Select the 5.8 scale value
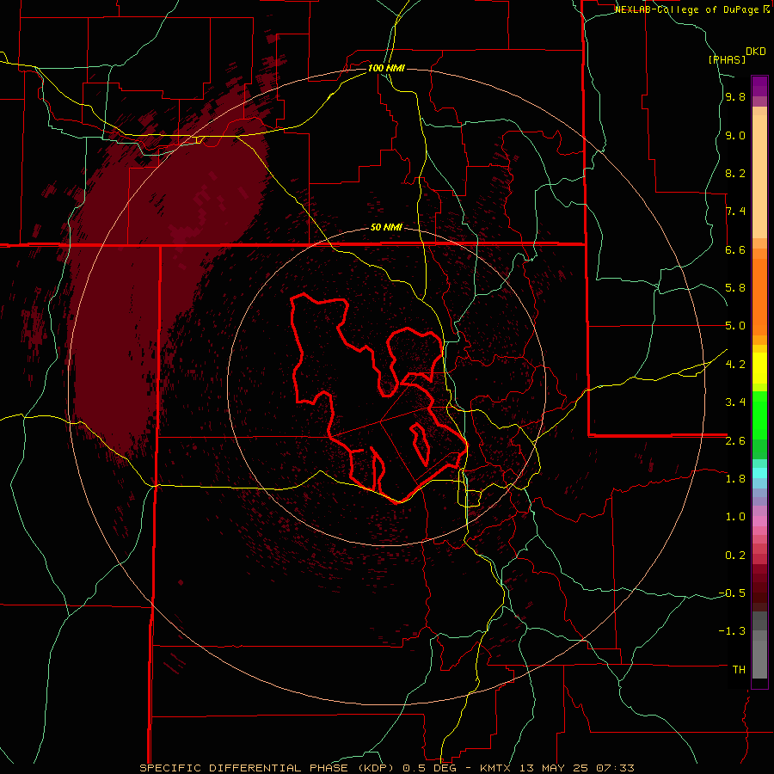 coord(735,288)
